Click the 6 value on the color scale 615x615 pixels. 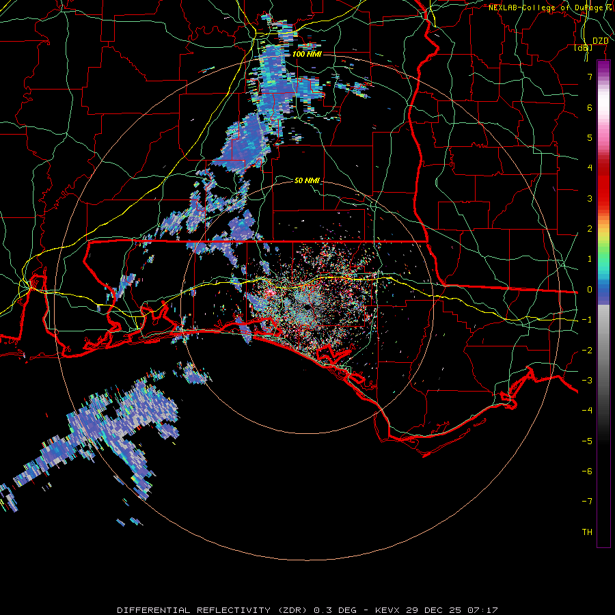click(590, 107)
